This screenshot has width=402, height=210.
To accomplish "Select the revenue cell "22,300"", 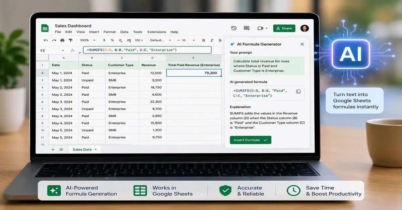I will tap(152, 102).
